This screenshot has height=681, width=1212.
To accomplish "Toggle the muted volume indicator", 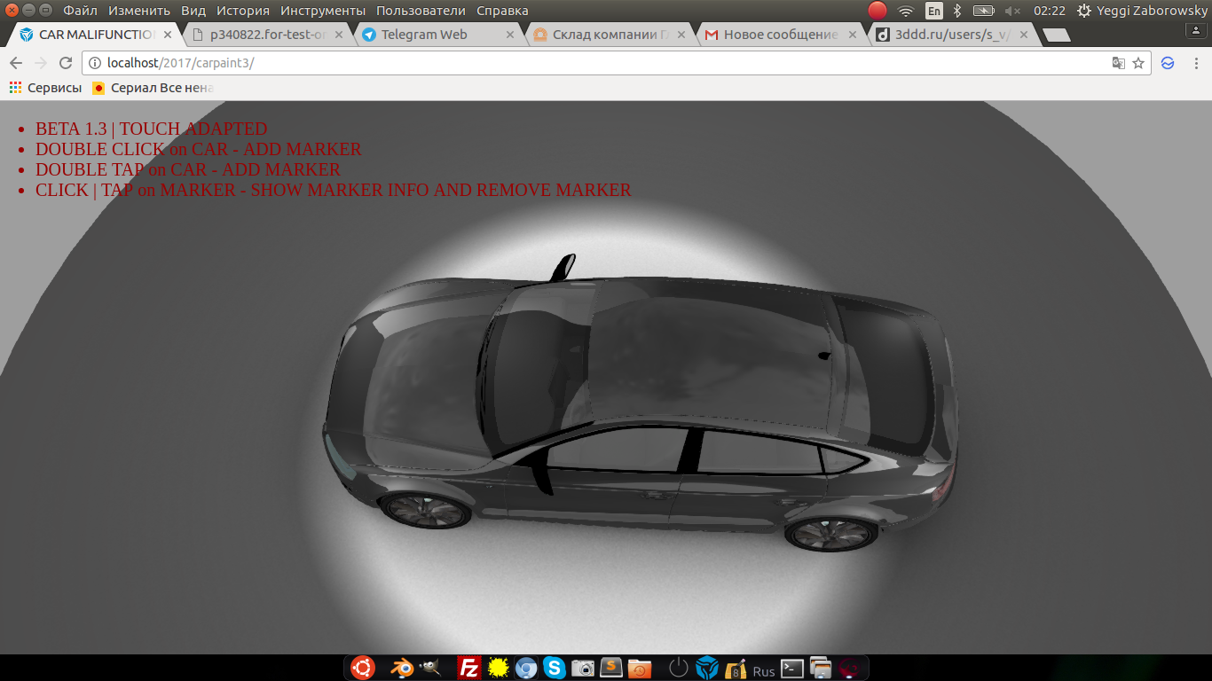I will (x=1012, y=11).
